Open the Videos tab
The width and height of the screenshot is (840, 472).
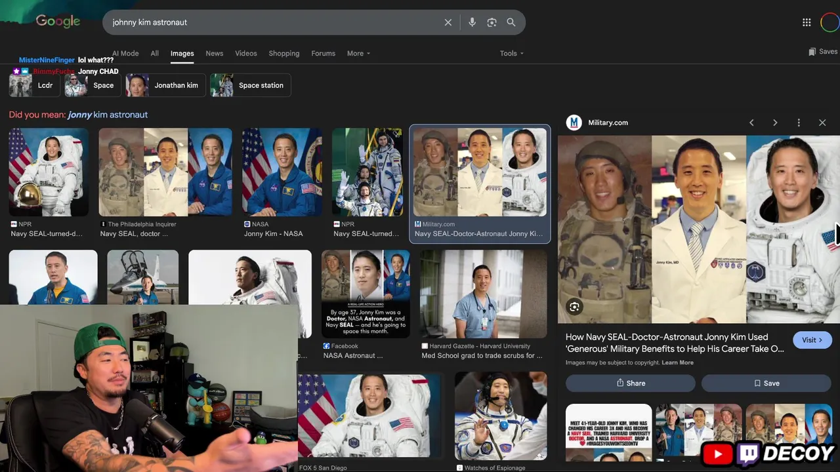[x=246, y=54]
